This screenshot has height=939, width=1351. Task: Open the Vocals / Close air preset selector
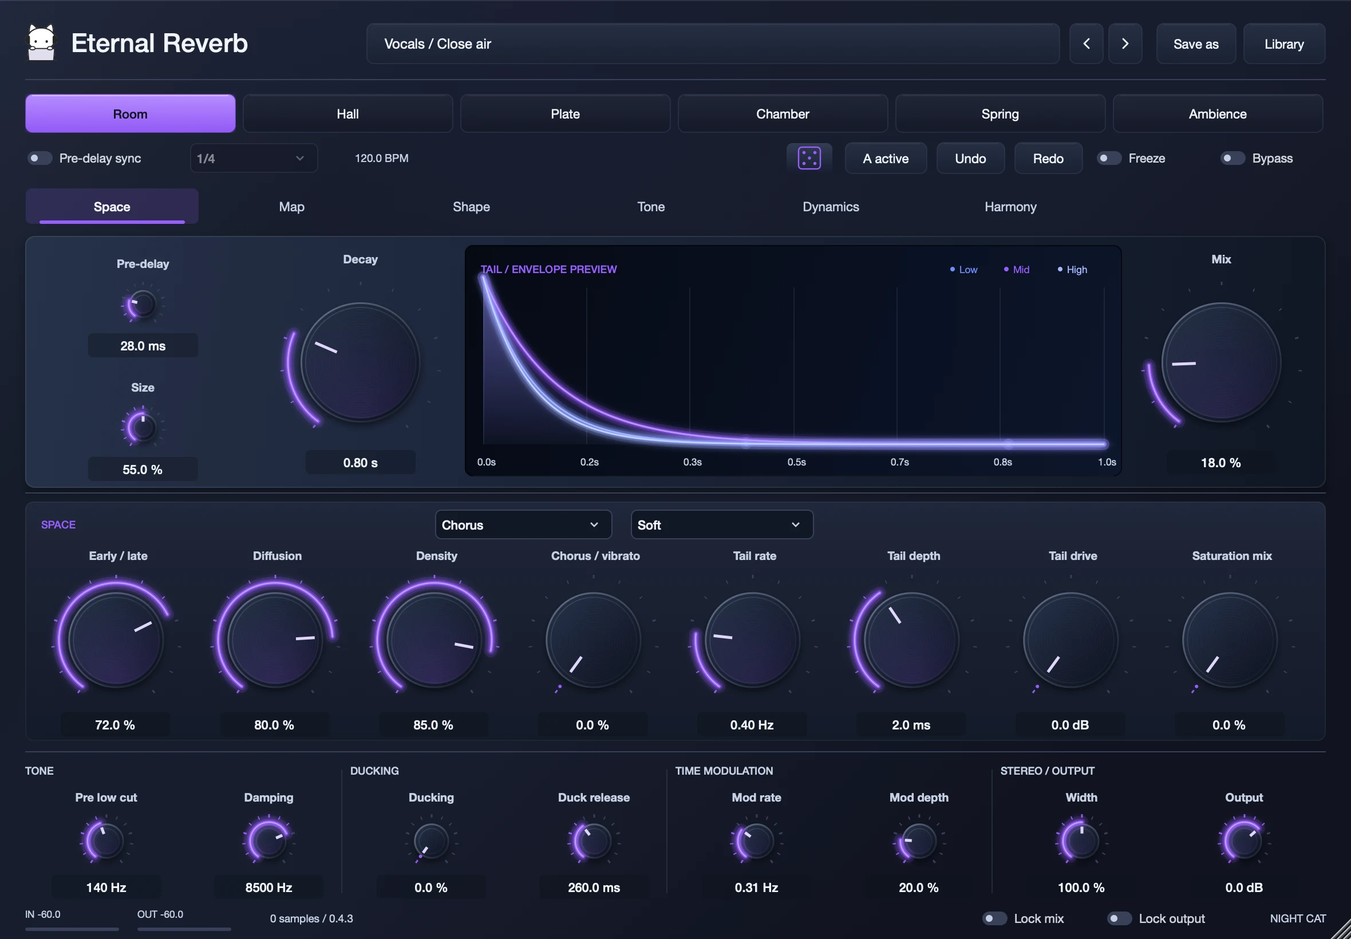(x=713, y=44)
